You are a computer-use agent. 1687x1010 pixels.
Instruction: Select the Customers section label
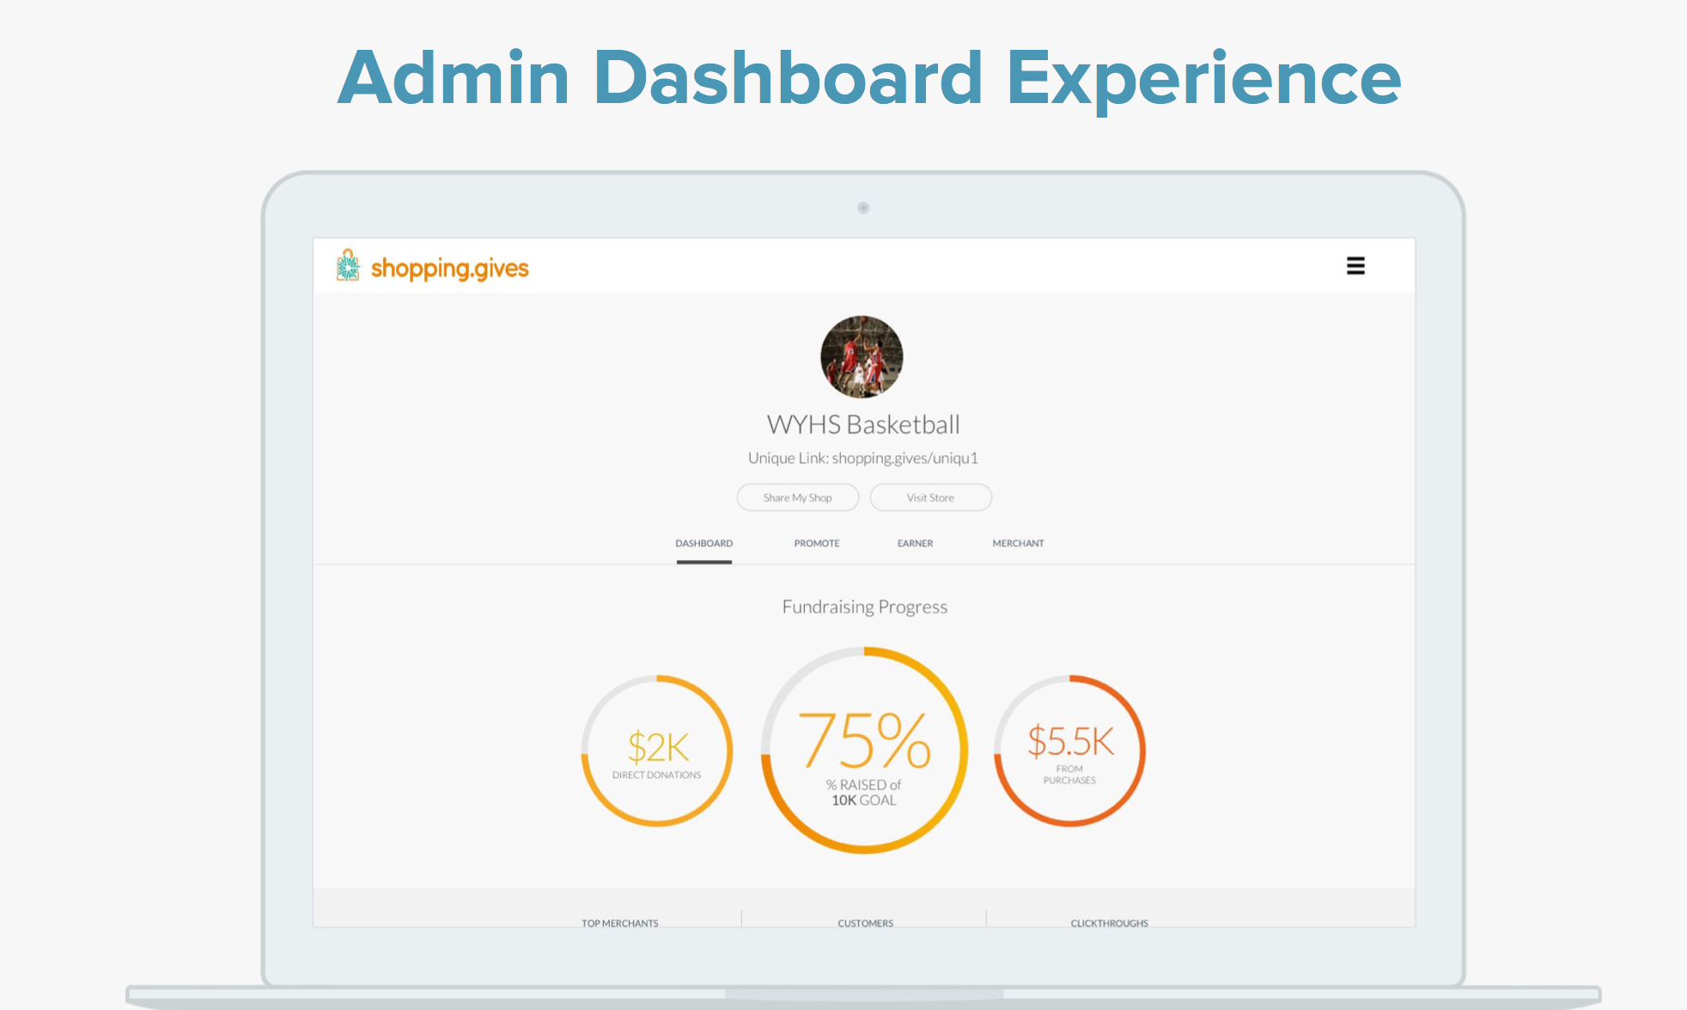(x=865, y=922)
